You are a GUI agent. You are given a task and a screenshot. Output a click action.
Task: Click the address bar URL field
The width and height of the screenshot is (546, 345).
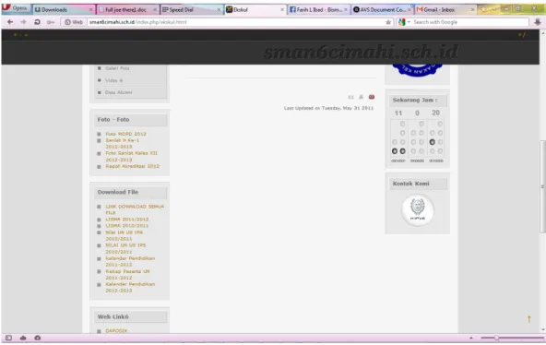[x=236, y=22]
